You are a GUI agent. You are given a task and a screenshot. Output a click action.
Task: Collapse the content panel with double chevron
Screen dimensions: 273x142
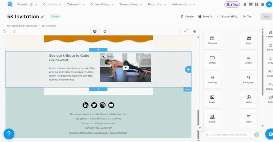200,128
